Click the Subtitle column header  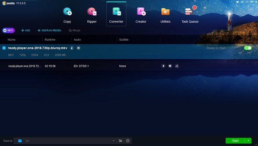[x=124, y=40]
